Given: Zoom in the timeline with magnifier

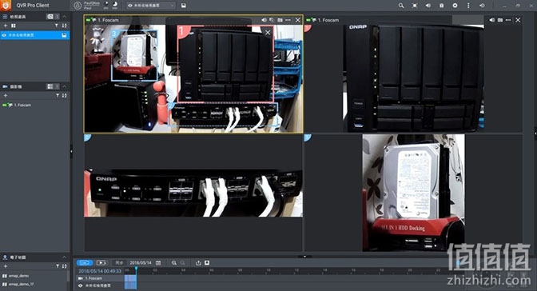Looking at the screenshot, I should (174, 262).
